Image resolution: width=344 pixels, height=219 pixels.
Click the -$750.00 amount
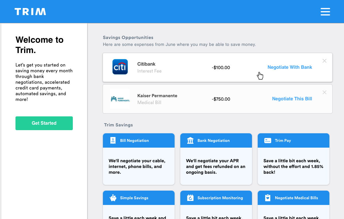[221, 99]
